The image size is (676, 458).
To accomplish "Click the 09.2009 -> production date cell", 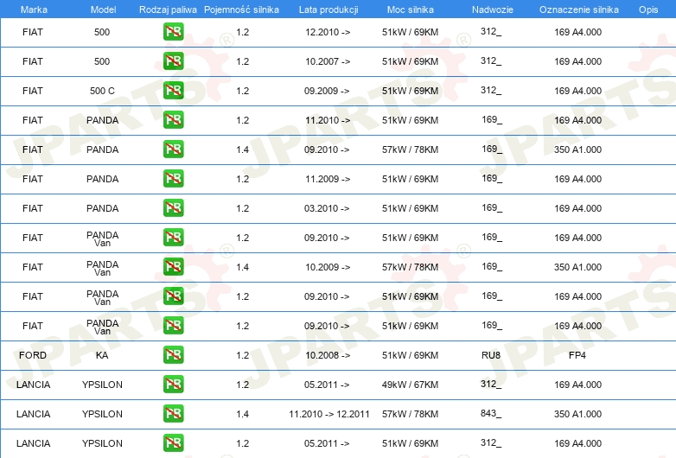I will click(327, 91).
